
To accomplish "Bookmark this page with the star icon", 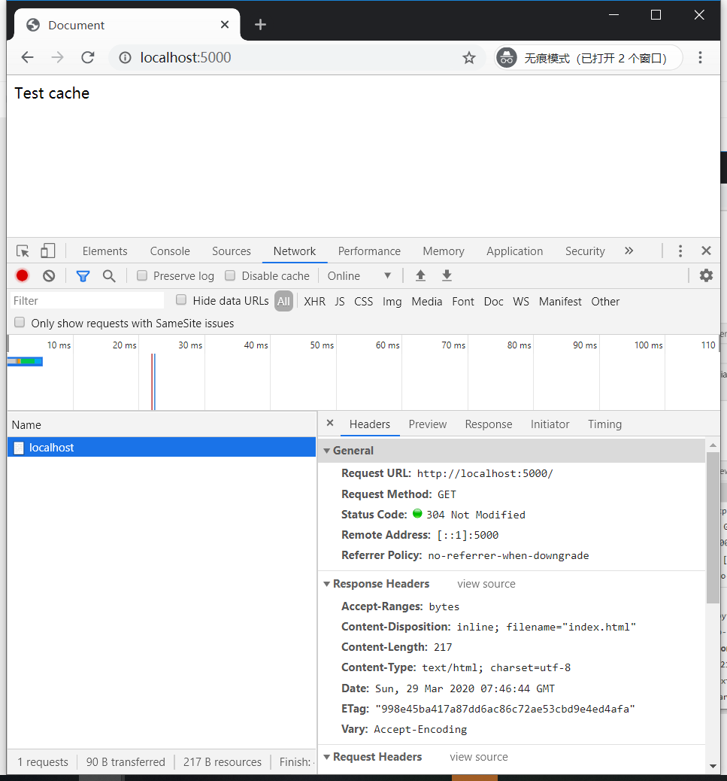I will (x=468, y=58).
